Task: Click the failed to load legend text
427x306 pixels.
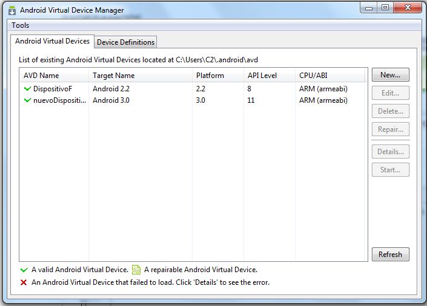Action: pyautogui.click(x=150, y=282)
